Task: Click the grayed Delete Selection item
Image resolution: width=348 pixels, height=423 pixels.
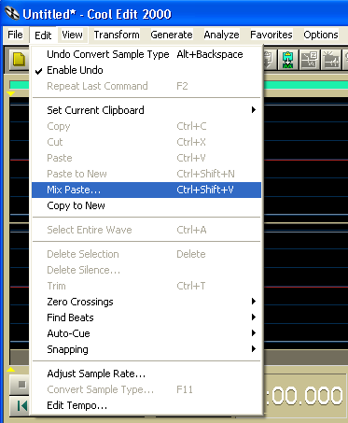Action: 146,254
